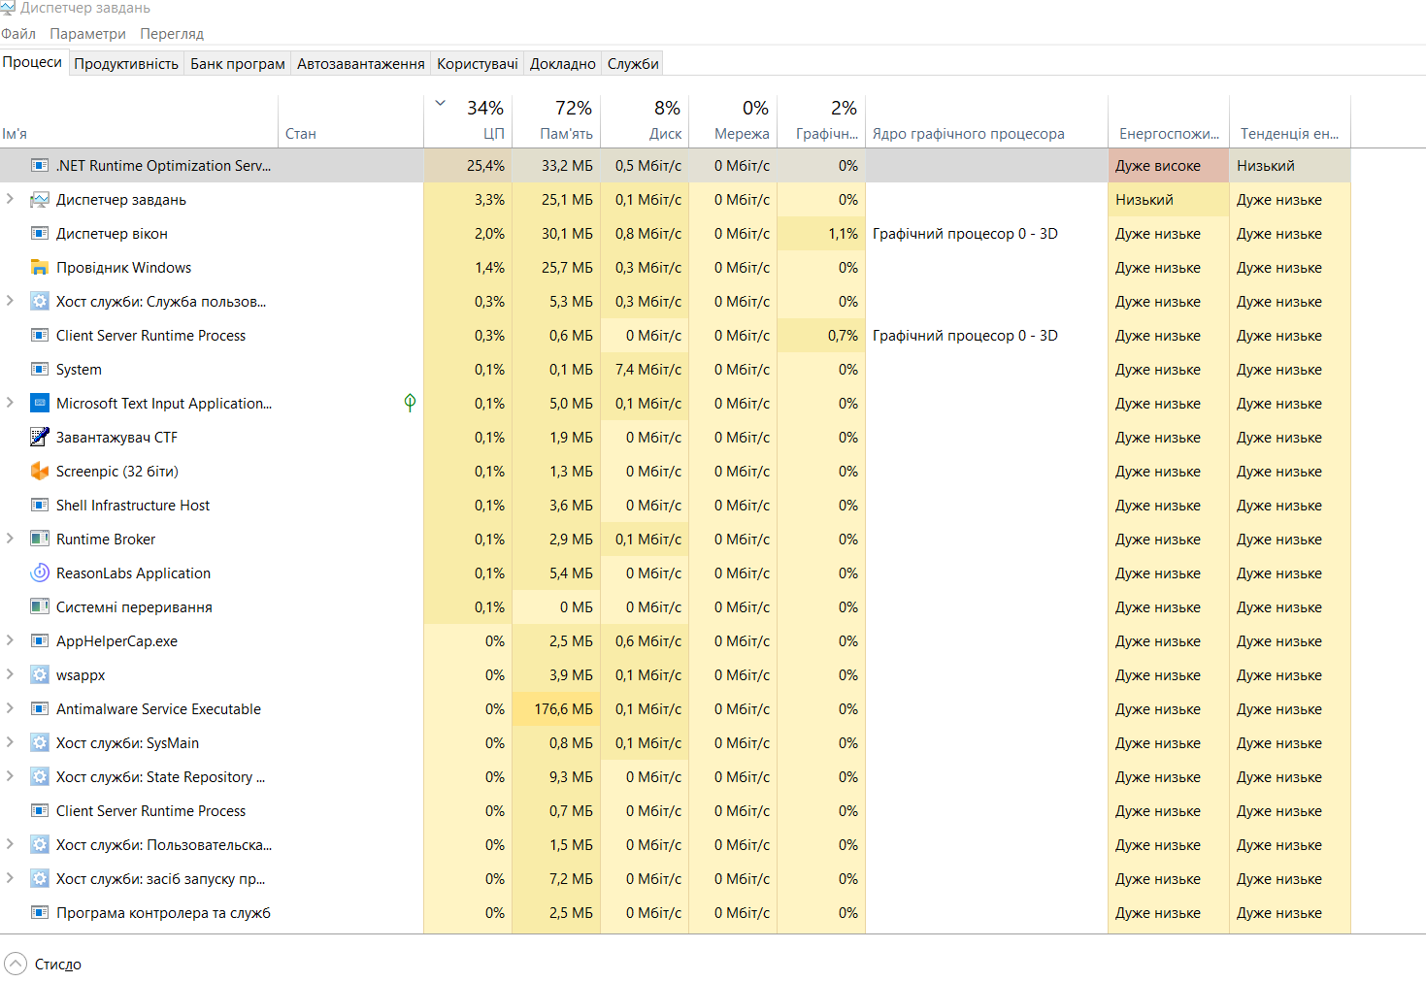Collapse details using the Стисло arrow

16,964
